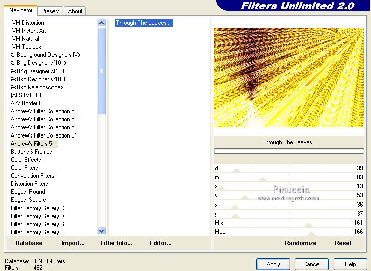The image size is (371, 271).
Task: Select Andrew's Filter Collection 56
Action: tap(44, 111)
